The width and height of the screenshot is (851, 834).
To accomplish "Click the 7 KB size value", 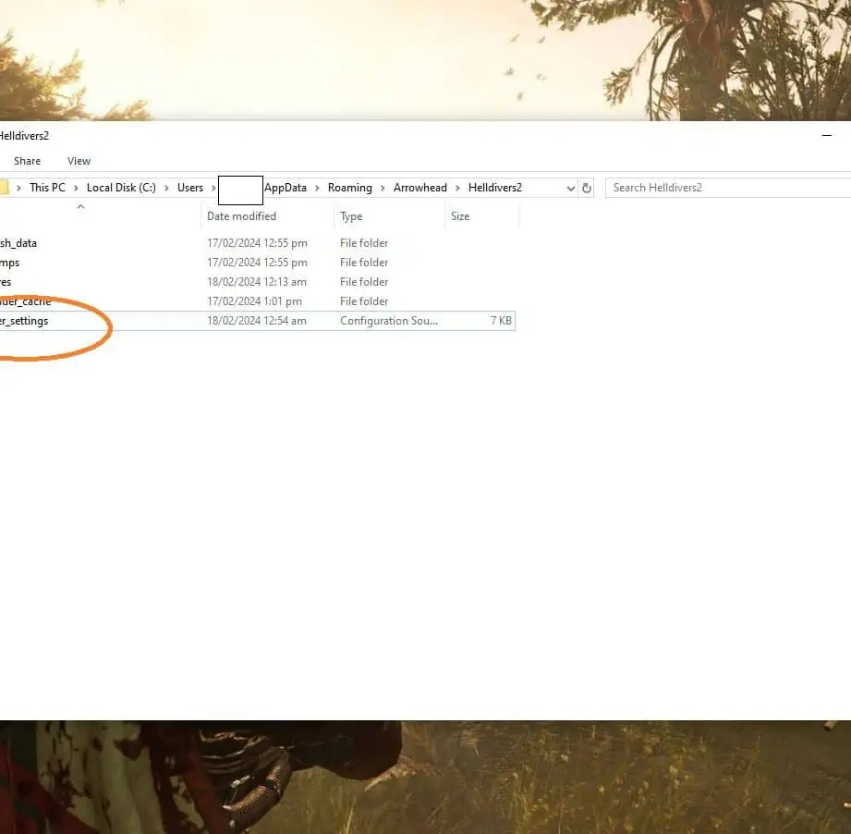I will tap(501, 321).
